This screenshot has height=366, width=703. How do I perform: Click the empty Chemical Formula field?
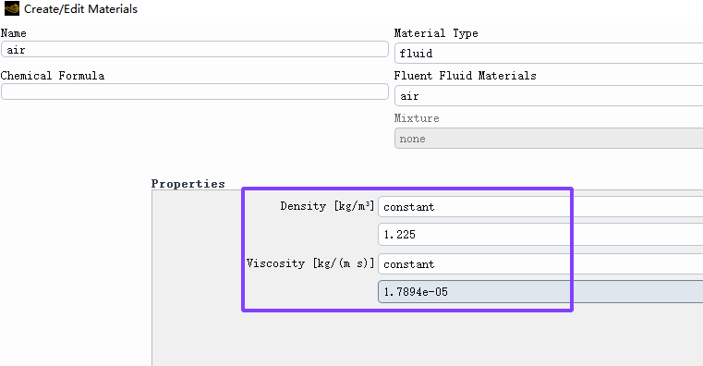coord(195,91)
